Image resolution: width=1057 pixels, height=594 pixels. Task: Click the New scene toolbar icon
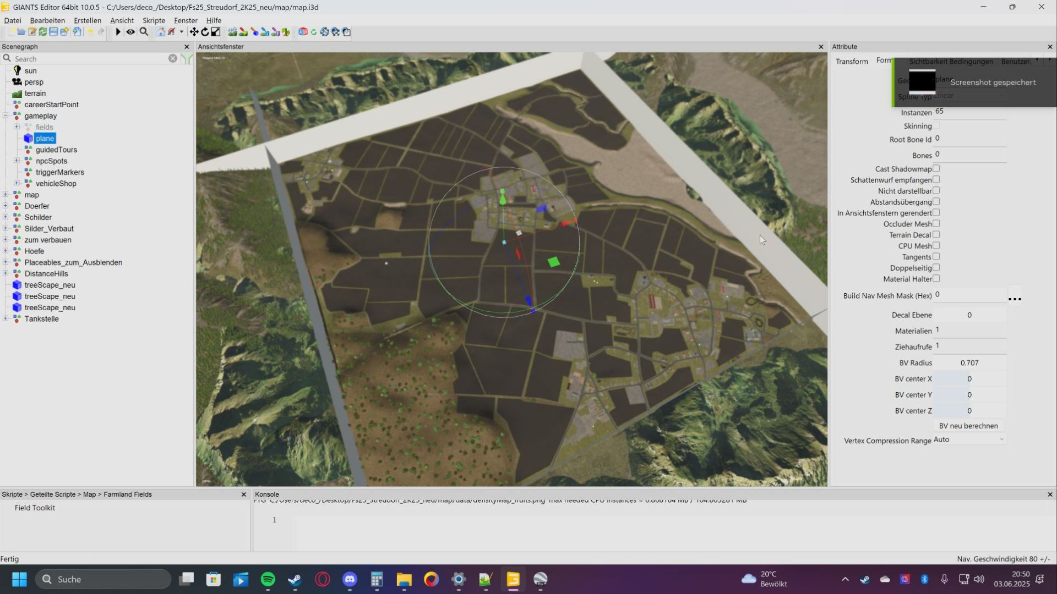coord(11,32)
